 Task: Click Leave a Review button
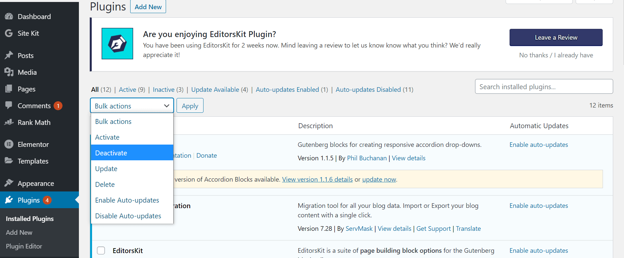(556, 37)
